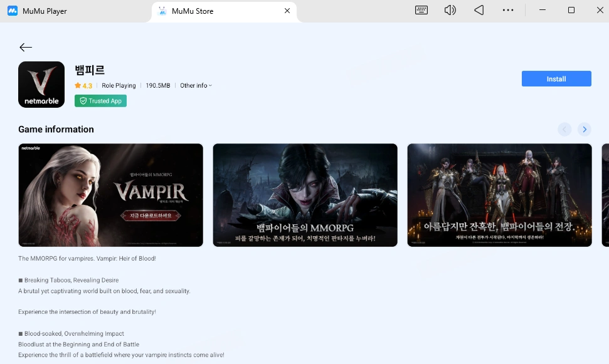Maximize the MuMu Player window
609x364 pixels.
click(x=571, y=11)
